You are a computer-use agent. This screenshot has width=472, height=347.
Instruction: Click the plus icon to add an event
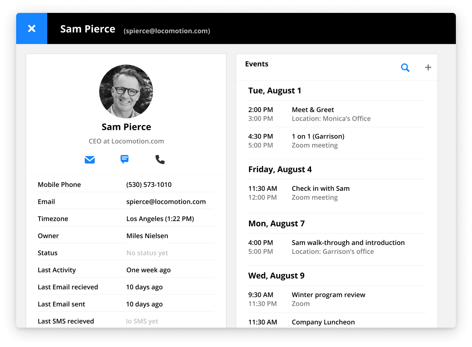click(x=428, y=67)
